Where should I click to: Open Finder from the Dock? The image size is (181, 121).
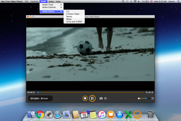tap(31, 114)
